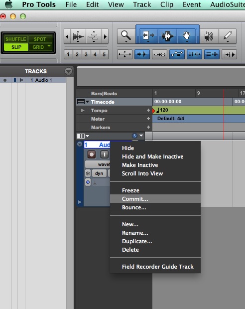Recall zoom preset 3
This screenshot has width=245, height=309.
(86, 54)
